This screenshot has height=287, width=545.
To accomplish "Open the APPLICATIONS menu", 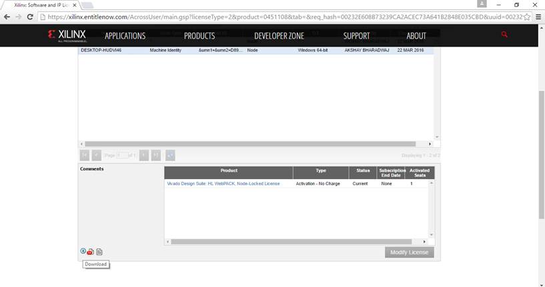I will point(125,36).
